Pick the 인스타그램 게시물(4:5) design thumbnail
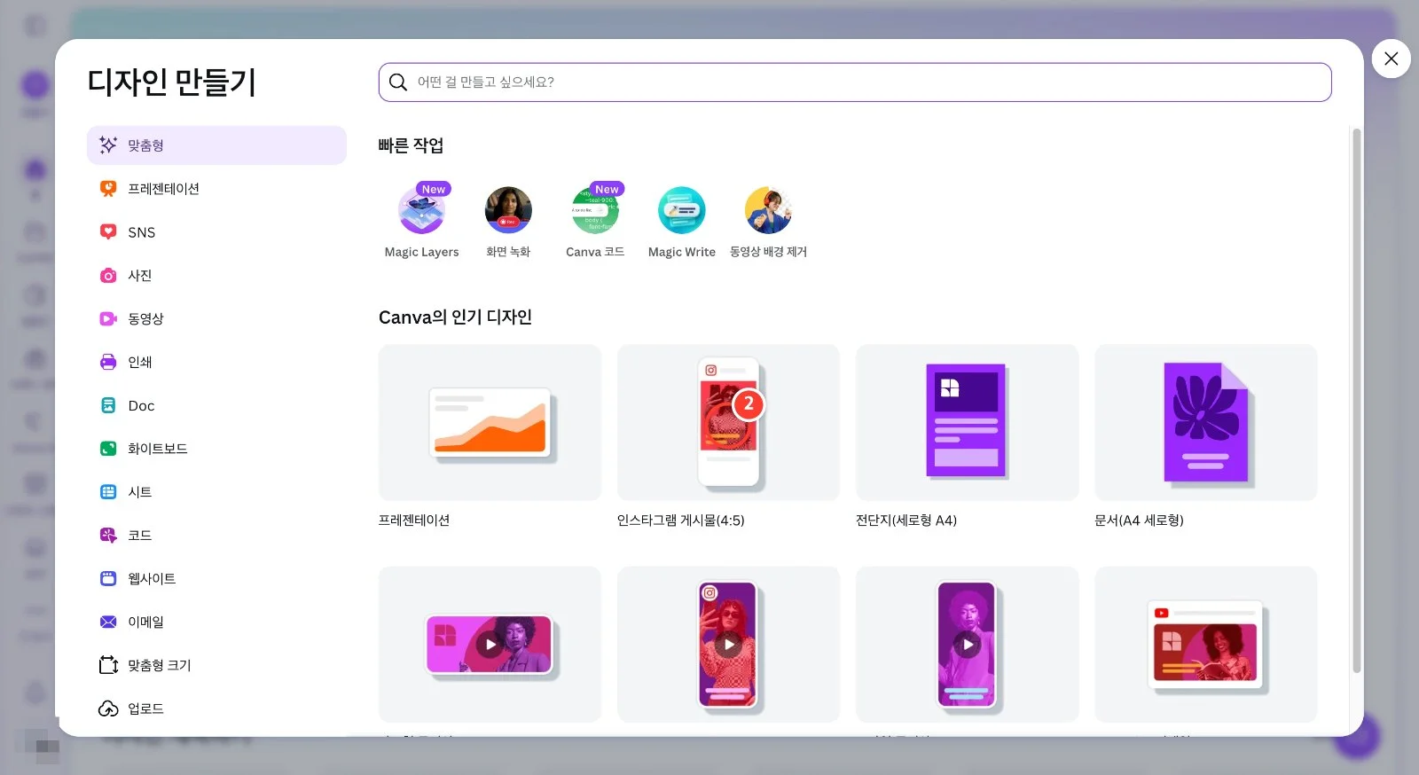The width and height of the screenshot is (1419, 775). (728, 423)
